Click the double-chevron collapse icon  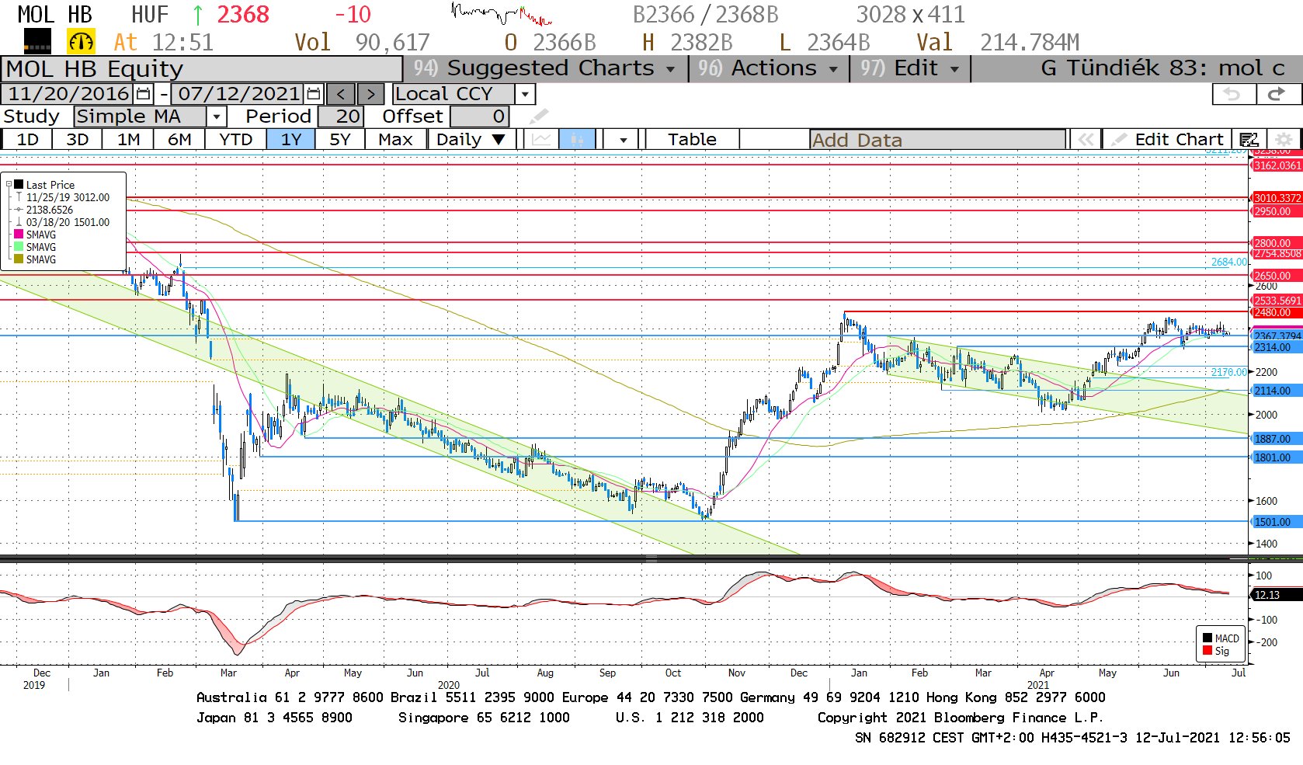1086,140
